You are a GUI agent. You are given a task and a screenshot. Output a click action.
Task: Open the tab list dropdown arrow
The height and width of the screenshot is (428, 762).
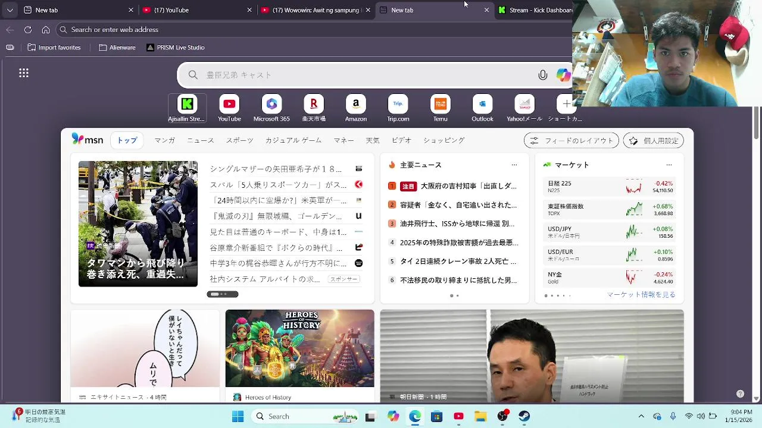pyautogui.click(x=10, y=10)
